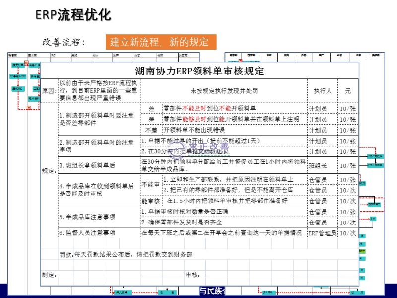Click the '执行人' column header

(x=322, y=91)
